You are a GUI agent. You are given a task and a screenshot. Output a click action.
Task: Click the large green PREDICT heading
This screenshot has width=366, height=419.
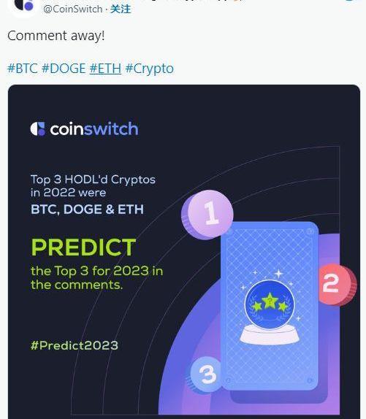point(84,247)
